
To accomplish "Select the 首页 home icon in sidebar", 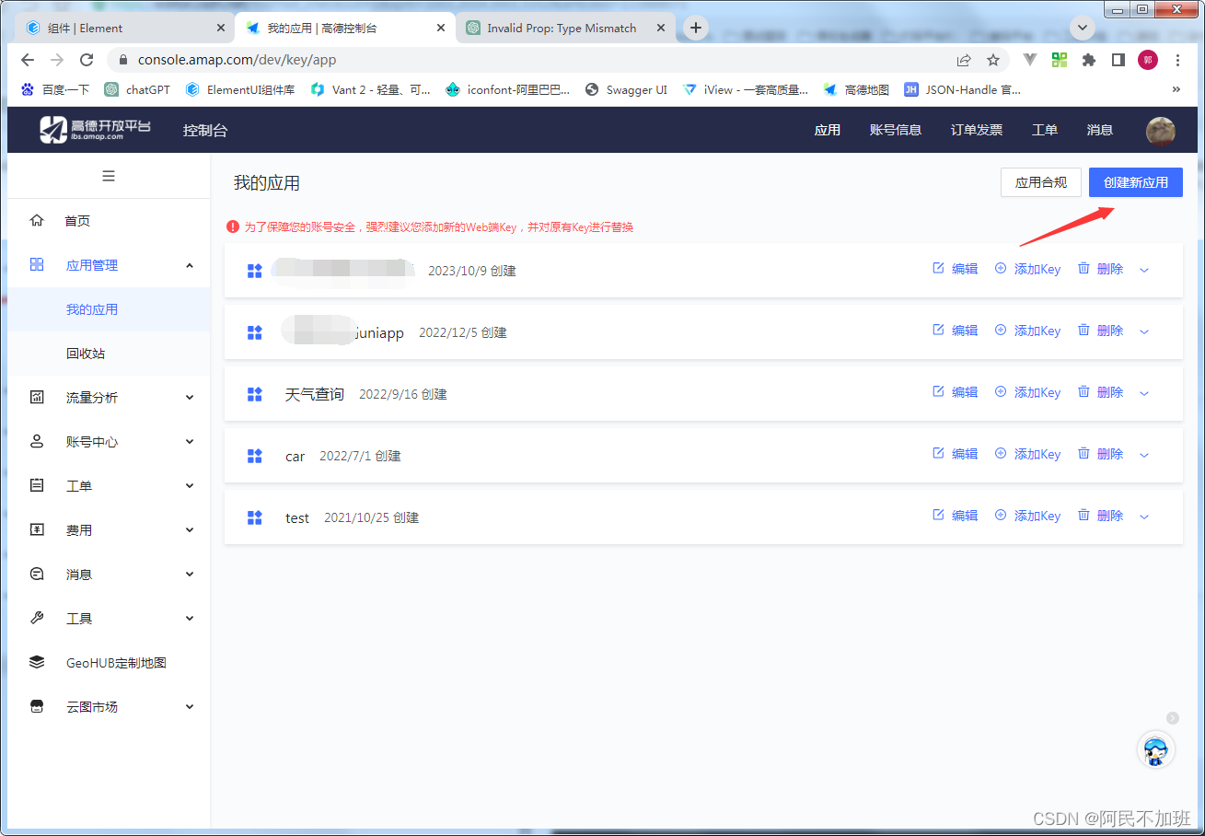I will pyautogui.click(x=37, y=220).
